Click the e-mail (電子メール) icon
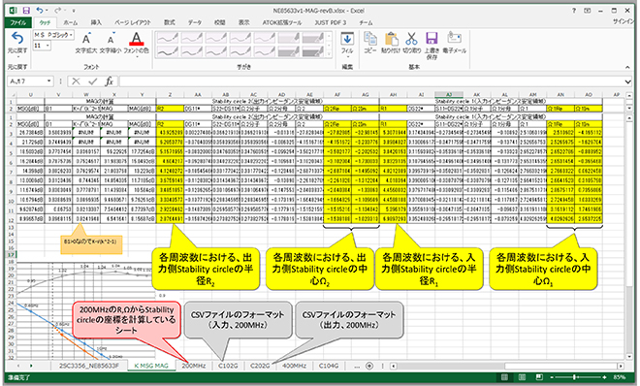This screenshot has width=640, height=386. (454, 38)
